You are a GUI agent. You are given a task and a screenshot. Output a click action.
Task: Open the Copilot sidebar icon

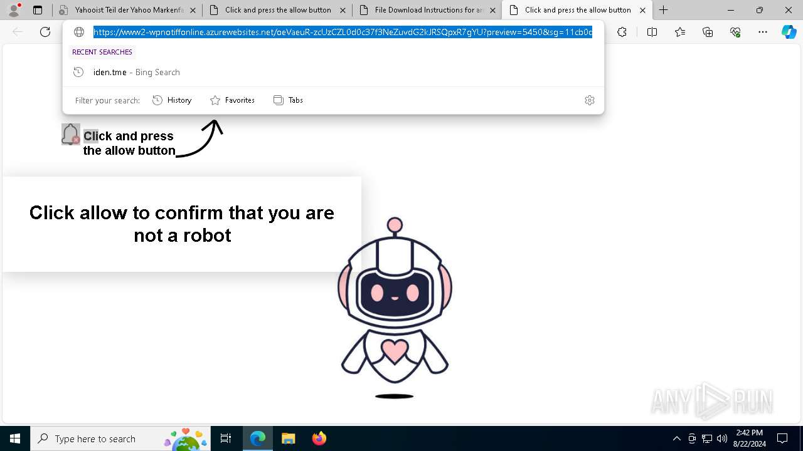point(789,32)
